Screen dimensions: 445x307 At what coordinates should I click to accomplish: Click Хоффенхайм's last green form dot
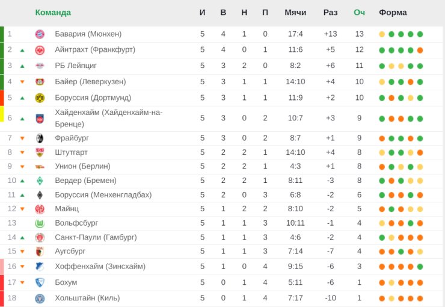coord(420,267)
